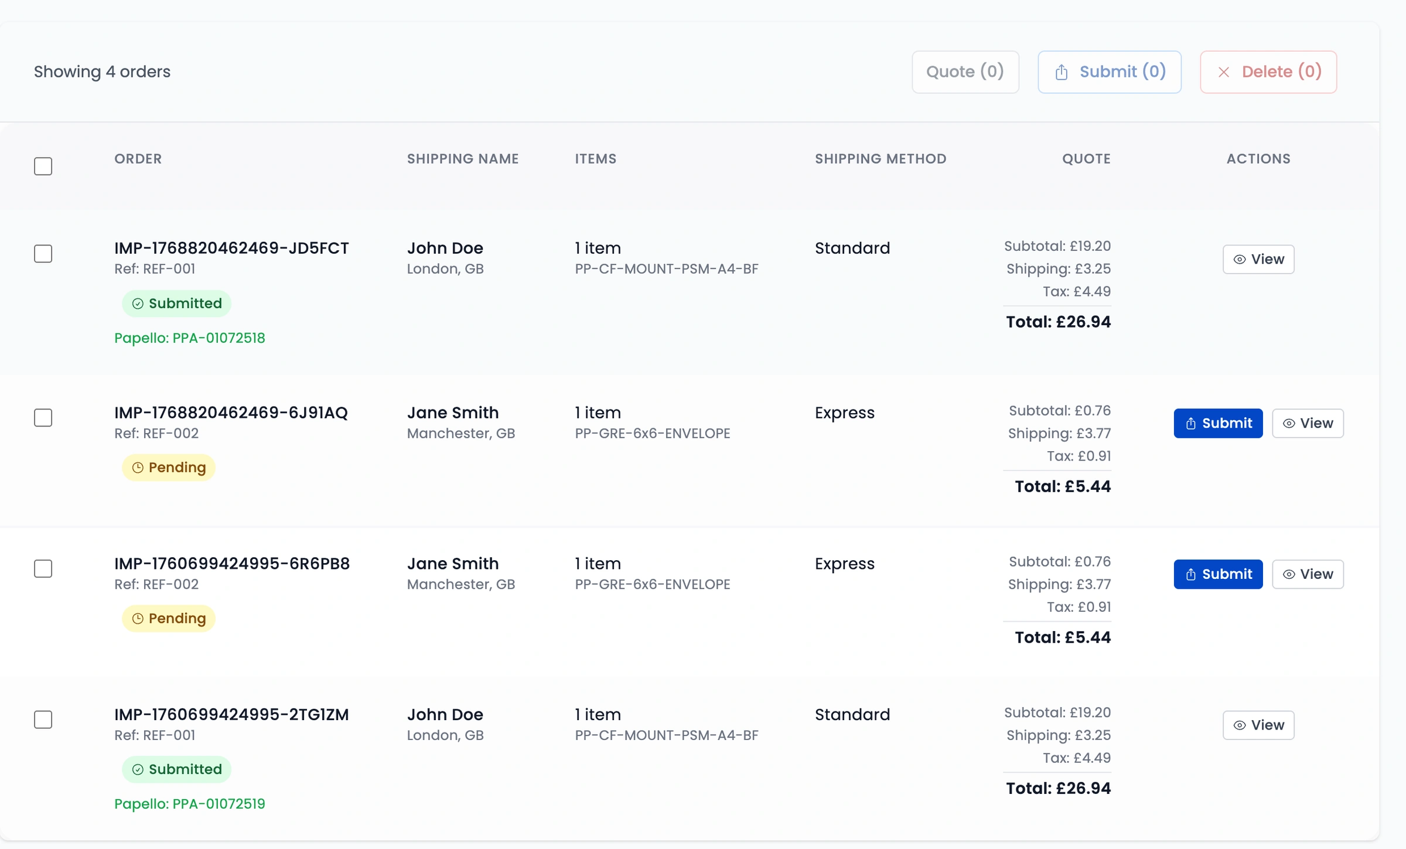
Task: Click the eye icon on the last row's View button
Action: [x=1238, y=725]
